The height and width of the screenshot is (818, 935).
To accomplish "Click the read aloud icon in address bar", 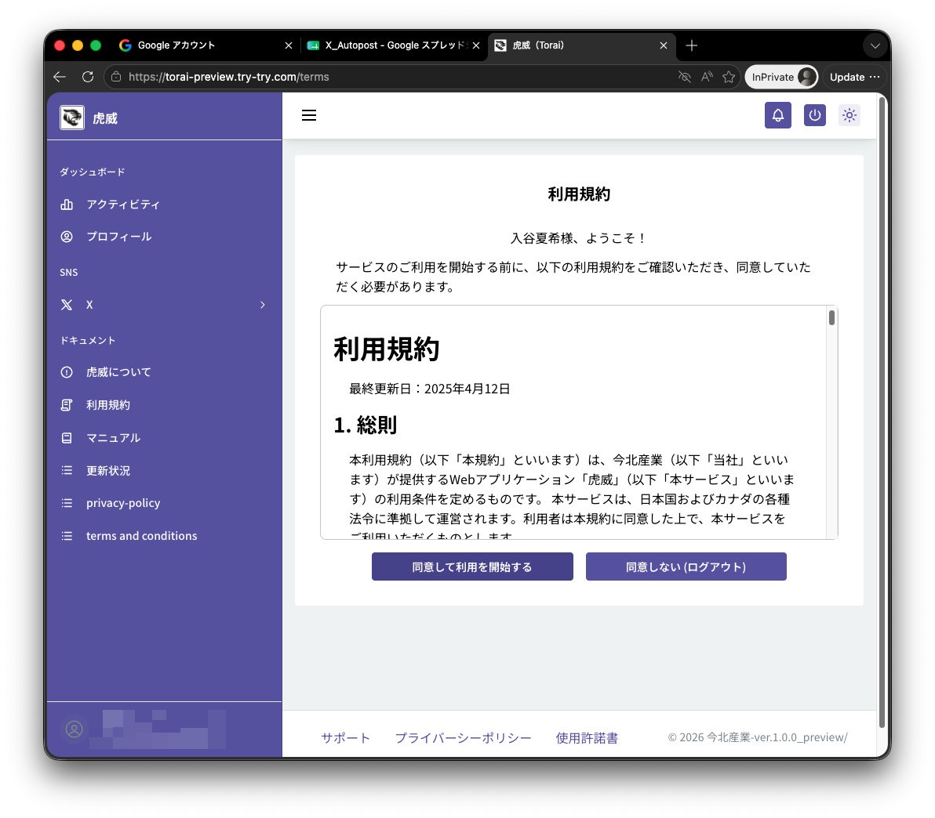I will pyautogui.click(x=707, y=77).
